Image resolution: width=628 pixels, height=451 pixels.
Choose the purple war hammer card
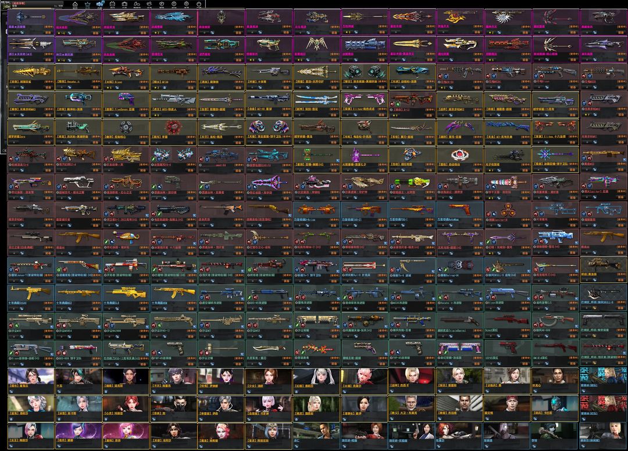pyautogui.click(x=365, y=160)
